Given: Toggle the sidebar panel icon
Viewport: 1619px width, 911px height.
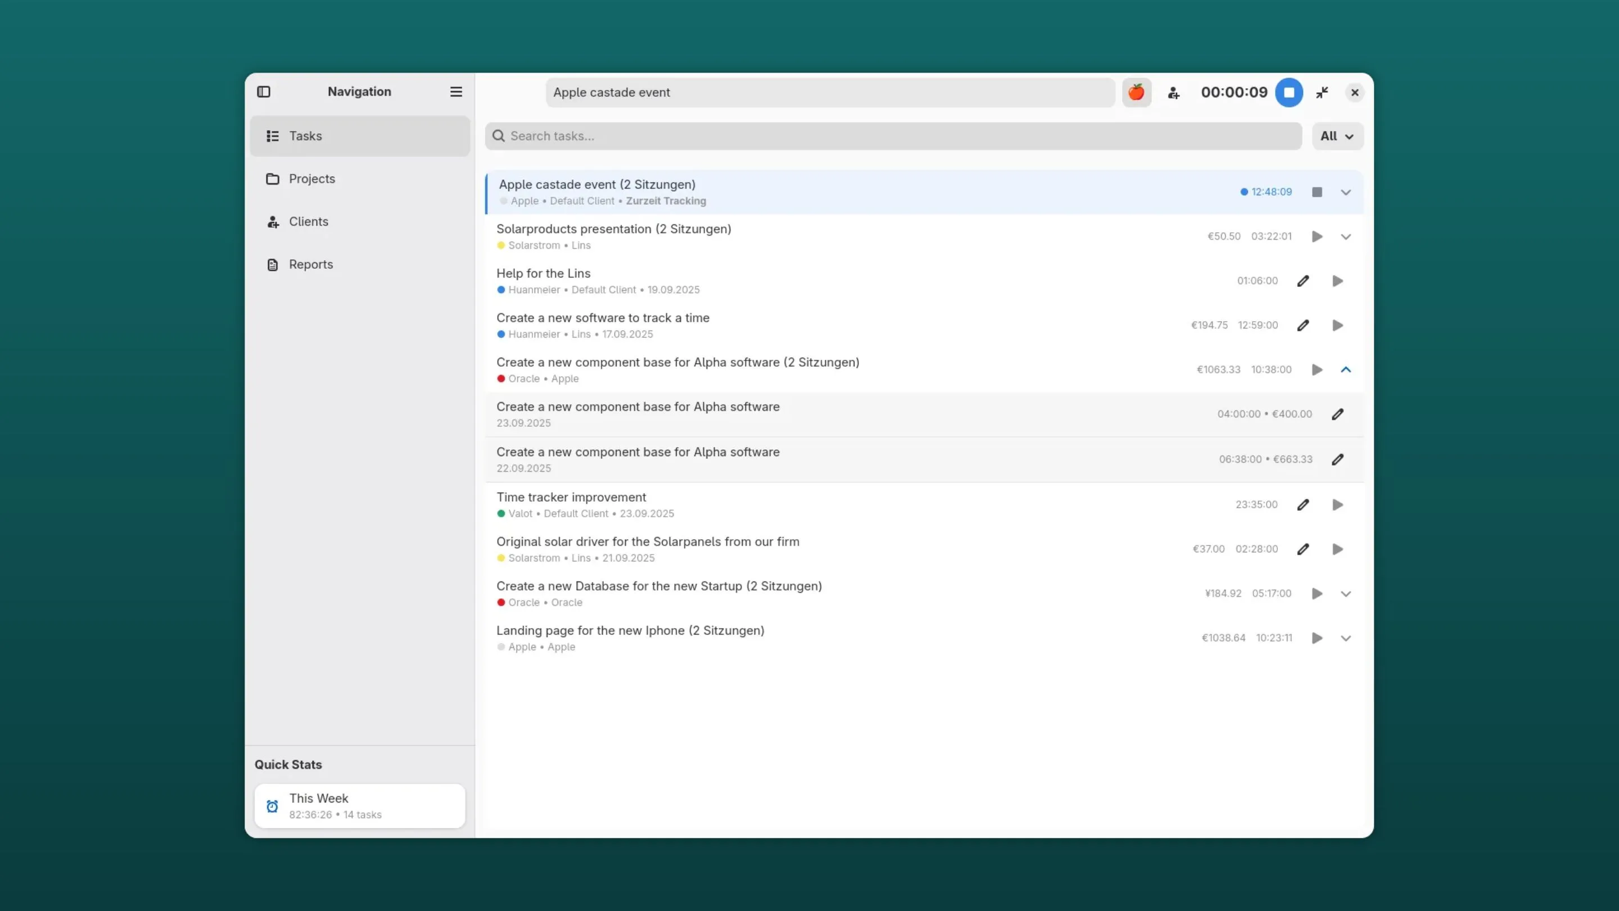Looking at the screenshot, I should coord(264,92).
